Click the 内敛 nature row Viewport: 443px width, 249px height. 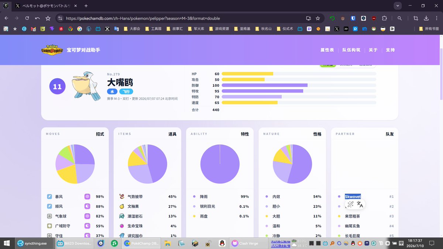[292, 197]
